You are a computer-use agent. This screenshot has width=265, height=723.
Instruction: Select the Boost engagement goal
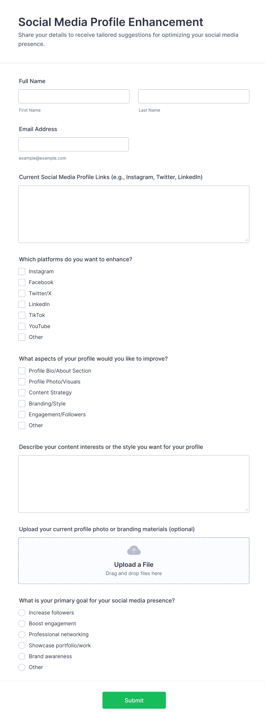tap(22, 624)
